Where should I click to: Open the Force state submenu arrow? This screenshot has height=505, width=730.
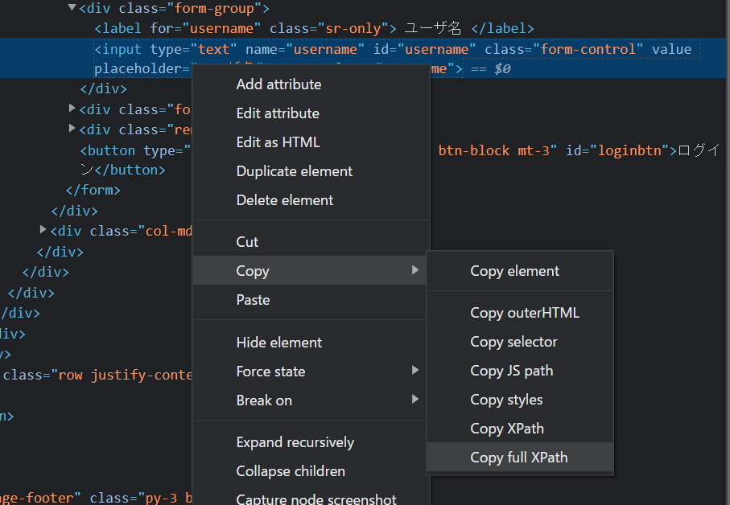415,371
